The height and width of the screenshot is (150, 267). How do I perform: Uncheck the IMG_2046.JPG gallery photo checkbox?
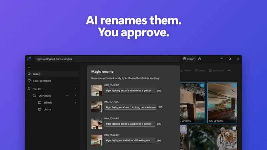pyautogui.click(x=234, y=86)
